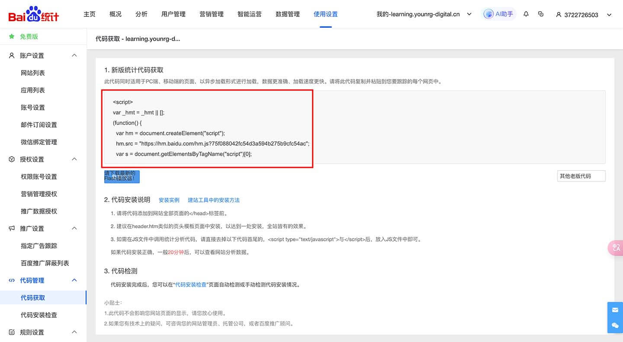The image size is (623, 342).
Task: Open the notification bell icon
Action: point(526,14)
